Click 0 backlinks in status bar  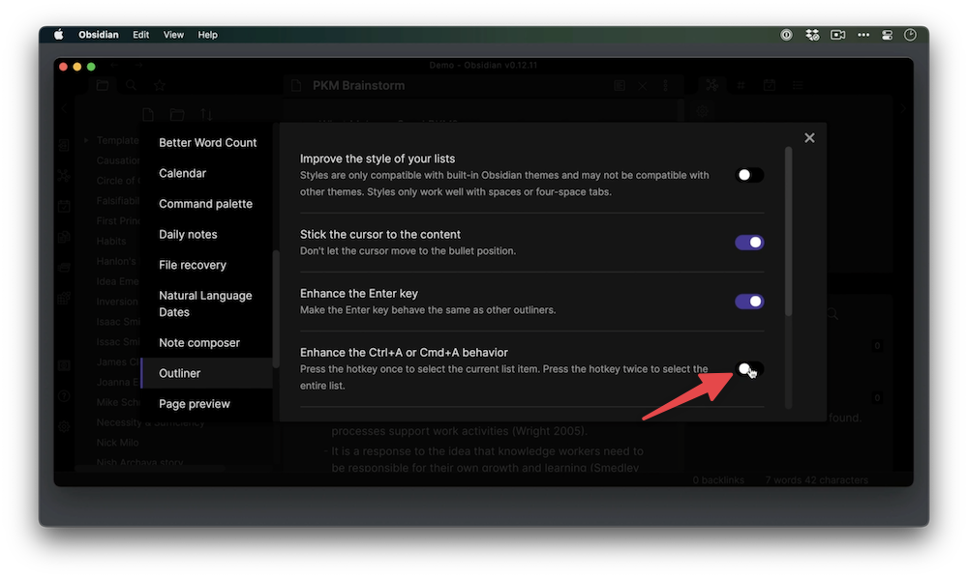tap(718, 480)
